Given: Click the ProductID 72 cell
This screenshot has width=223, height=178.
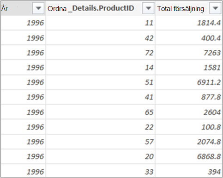Looking at the screenshot, I should (100, 53).
